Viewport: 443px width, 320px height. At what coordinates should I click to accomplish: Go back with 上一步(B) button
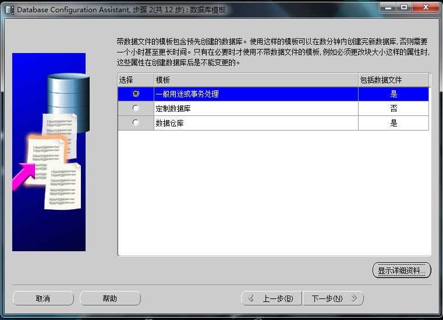pyautogui.click(x=271, y=298)
